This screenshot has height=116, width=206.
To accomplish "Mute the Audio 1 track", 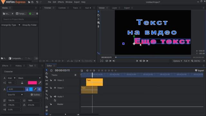I will (x=55, y=97).
